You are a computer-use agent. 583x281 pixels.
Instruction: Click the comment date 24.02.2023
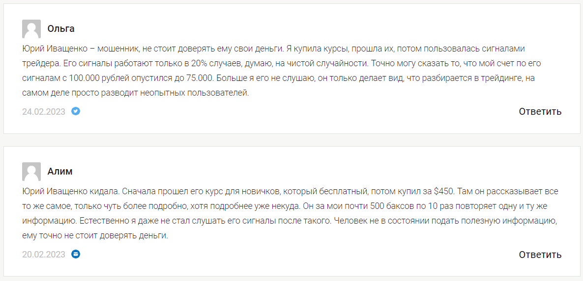coord(43,112)
